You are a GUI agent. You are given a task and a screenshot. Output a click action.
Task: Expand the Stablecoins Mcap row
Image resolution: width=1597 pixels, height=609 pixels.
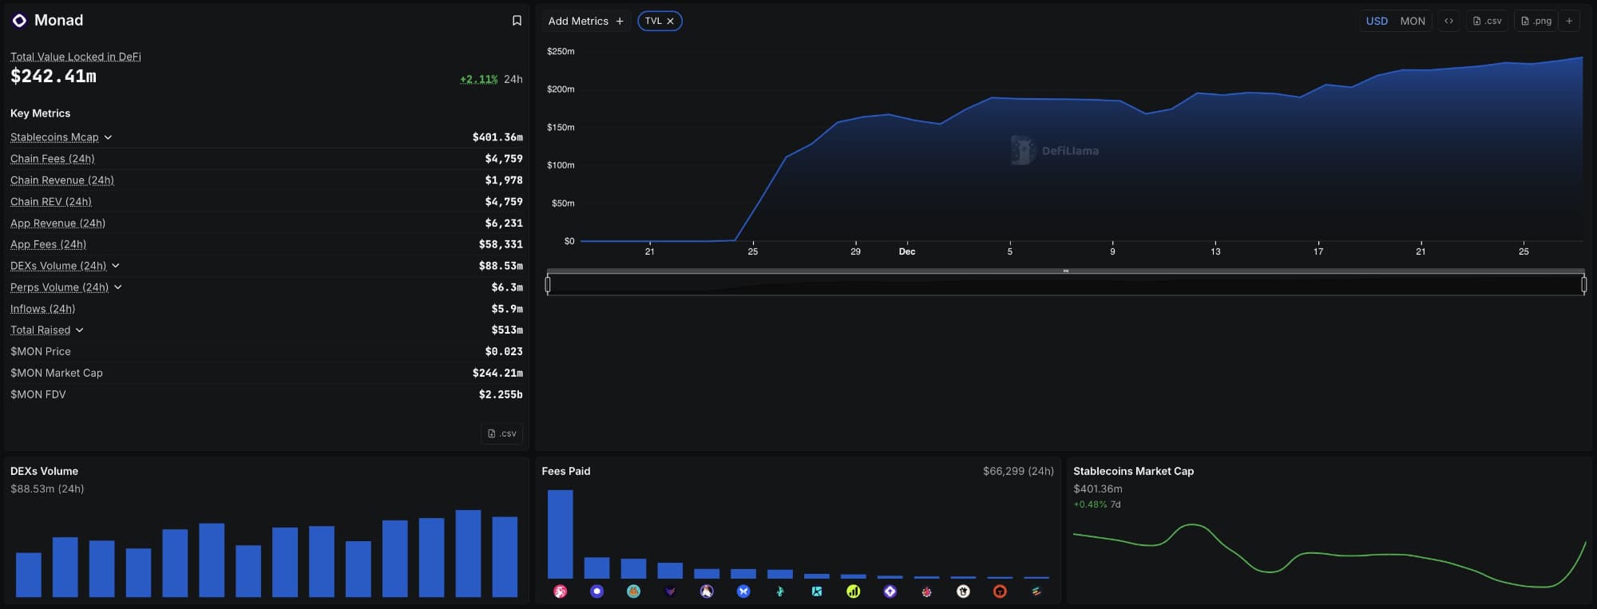pos(108,137)
